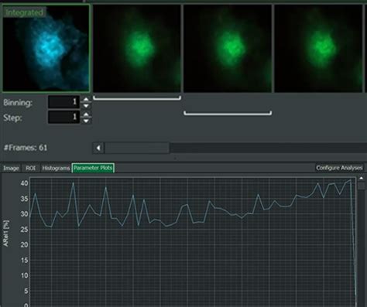367x307 pixels.
Task: Increase the Binning value with up arrow
Action: pos(86,99)
